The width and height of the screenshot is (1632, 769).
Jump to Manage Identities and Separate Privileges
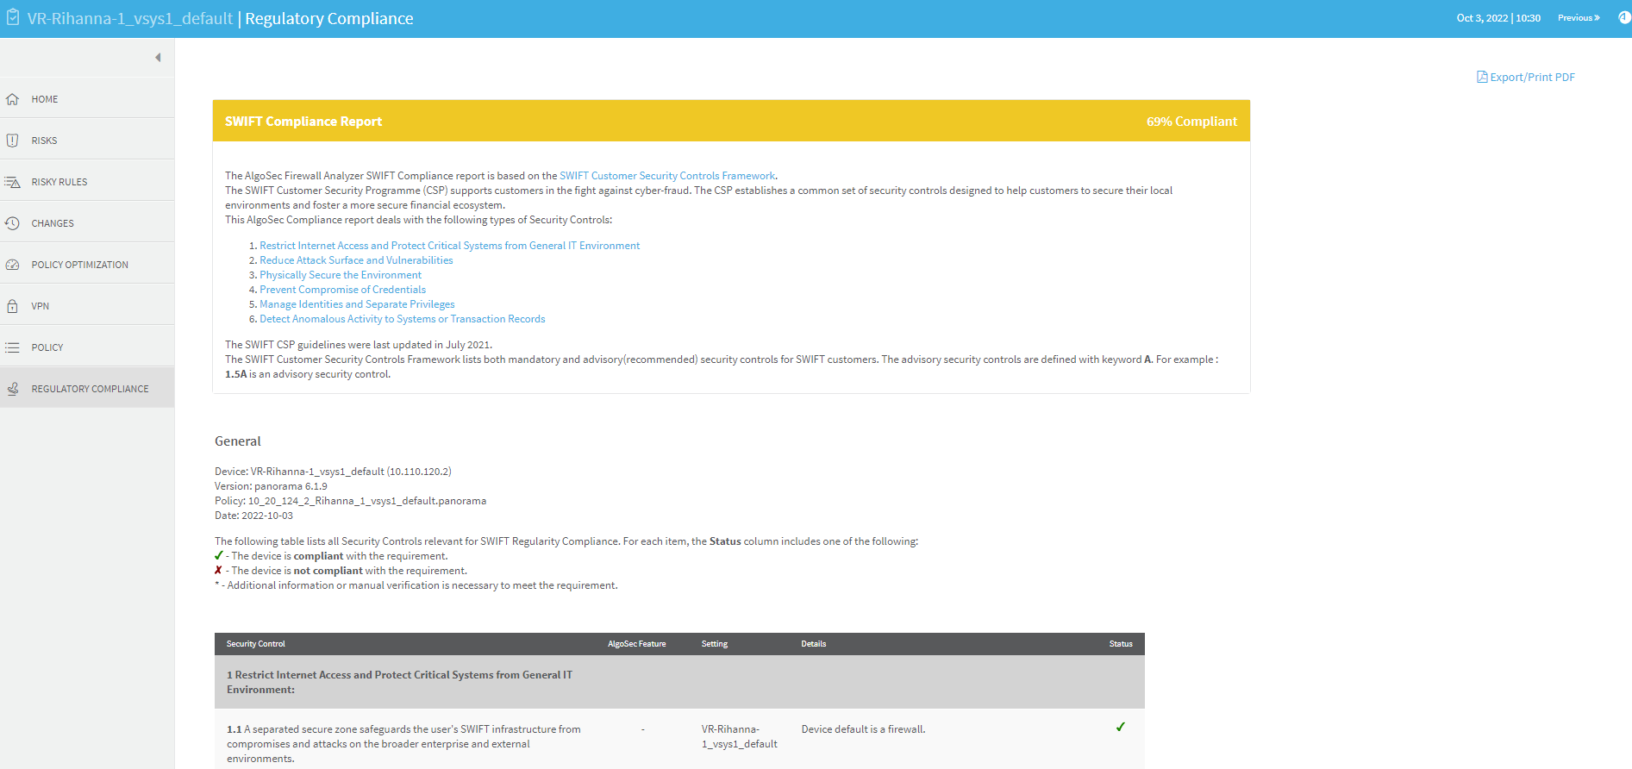click(357, 304)
